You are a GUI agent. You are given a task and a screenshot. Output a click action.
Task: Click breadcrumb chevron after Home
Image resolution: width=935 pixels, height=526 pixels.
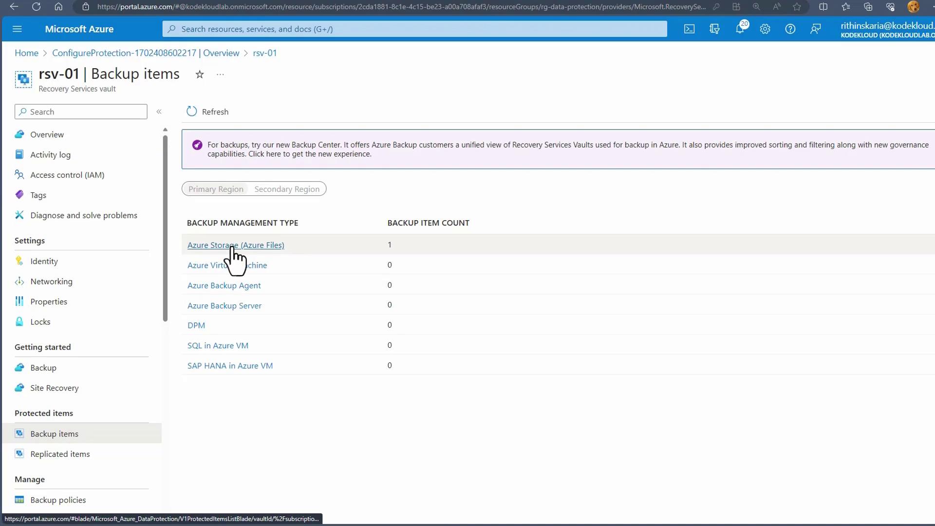(x=45, y=53)
